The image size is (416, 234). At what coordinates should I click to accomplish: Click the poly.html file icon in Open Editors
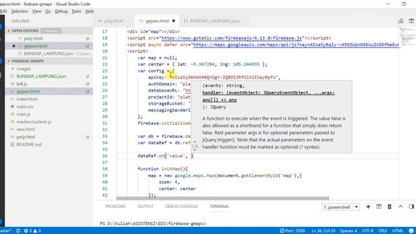(x=20, y=38)
